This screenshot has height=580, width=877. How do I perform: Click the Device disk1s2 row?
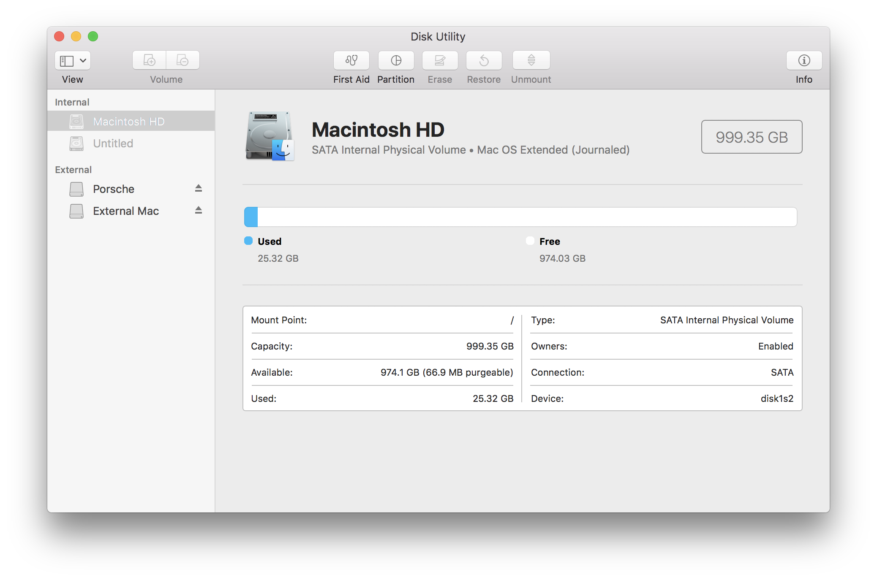(662, 398)
